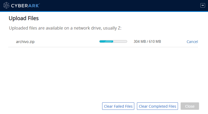Click the CyberArk cube logo icon

tap(6, 6)
